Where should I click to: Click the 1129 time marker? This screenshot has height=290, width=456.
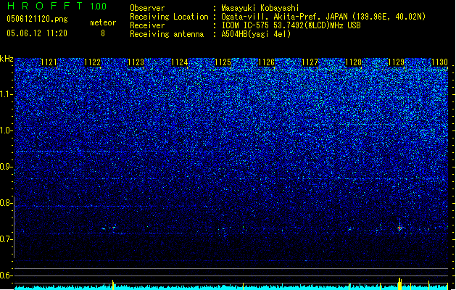click(397, 62)
